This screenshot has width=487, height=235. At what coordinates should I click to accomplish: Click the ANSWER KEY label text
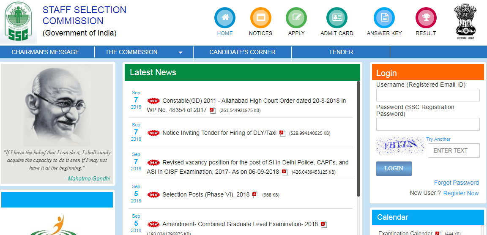384,33
